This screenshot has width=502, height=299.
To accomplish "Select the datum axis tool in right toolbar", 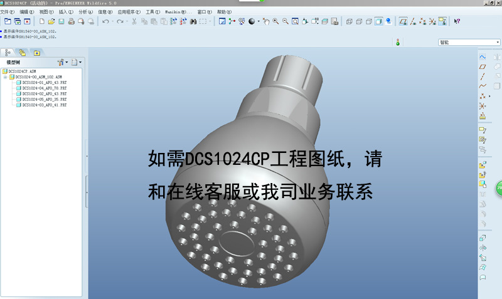I will coord(483,76).
